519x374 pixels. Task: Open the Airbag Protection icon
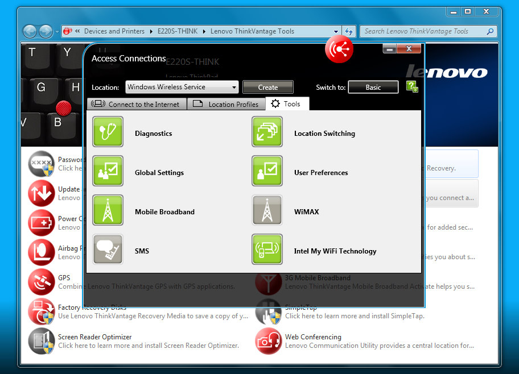41,252
